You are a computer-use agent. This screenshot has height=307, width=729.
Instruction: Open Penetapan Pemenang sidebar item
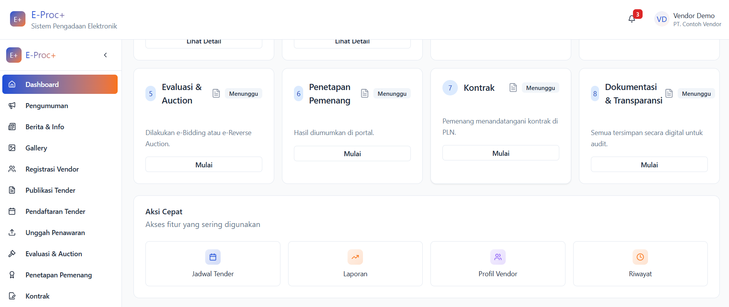point(59,275)
